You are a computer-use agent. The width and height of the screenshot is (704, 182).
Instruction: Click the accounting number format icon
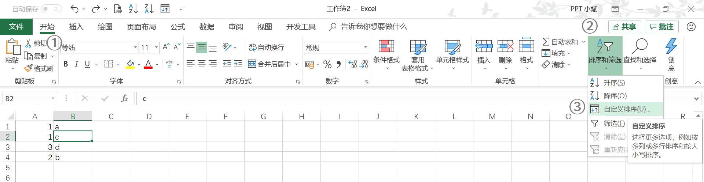click(x=310, y=65)
